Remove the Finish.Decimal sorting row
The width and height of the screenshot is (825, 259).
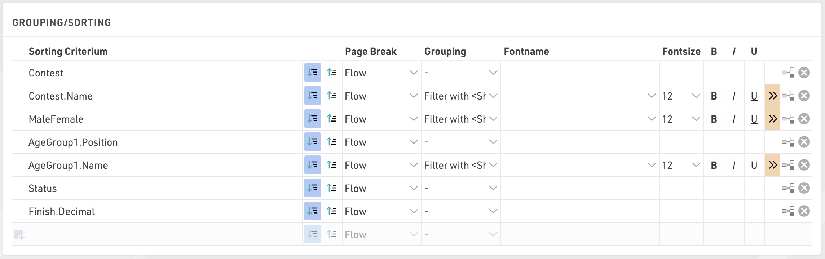(x=804, y=211)
